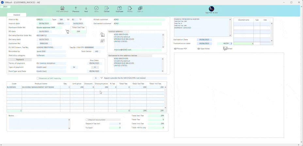Click the product table scroll up arrow
Image resolution: width=303 pixels, height=146 pixels.
point(166,87)
